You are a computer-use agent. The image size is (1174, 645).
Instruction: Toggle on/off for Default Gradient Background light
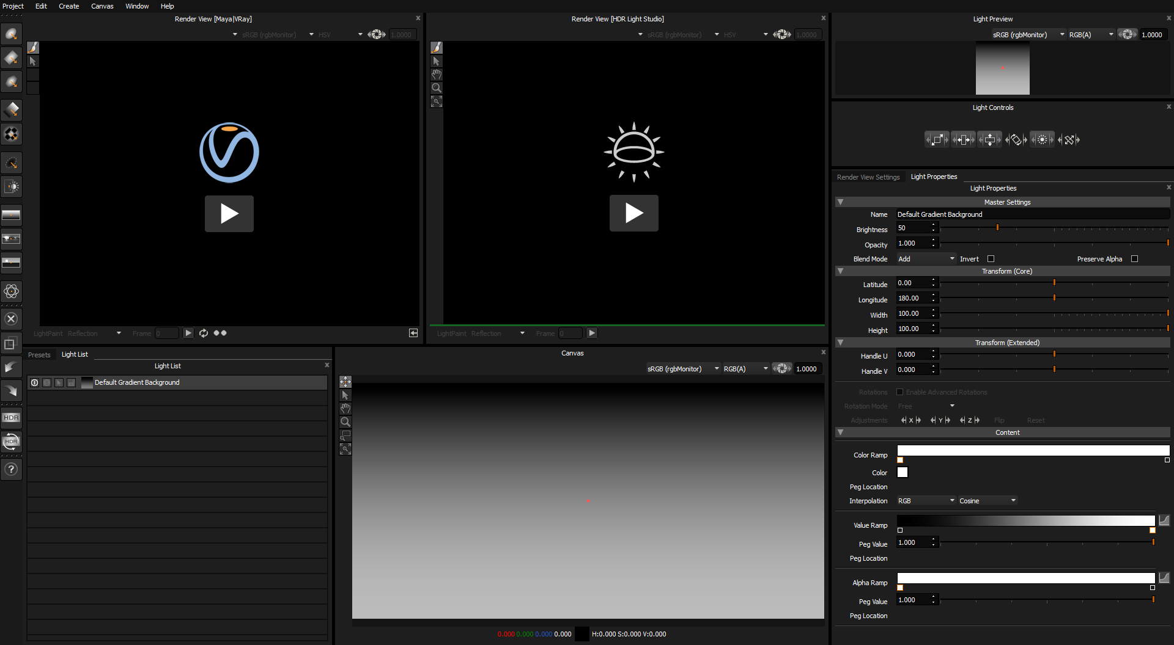tap(35, 382)
